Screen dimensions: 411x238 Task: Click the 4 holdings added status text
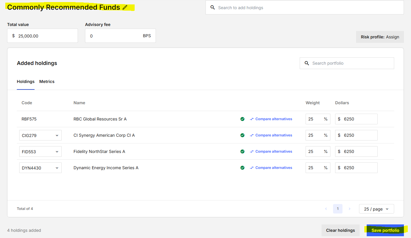24,230
